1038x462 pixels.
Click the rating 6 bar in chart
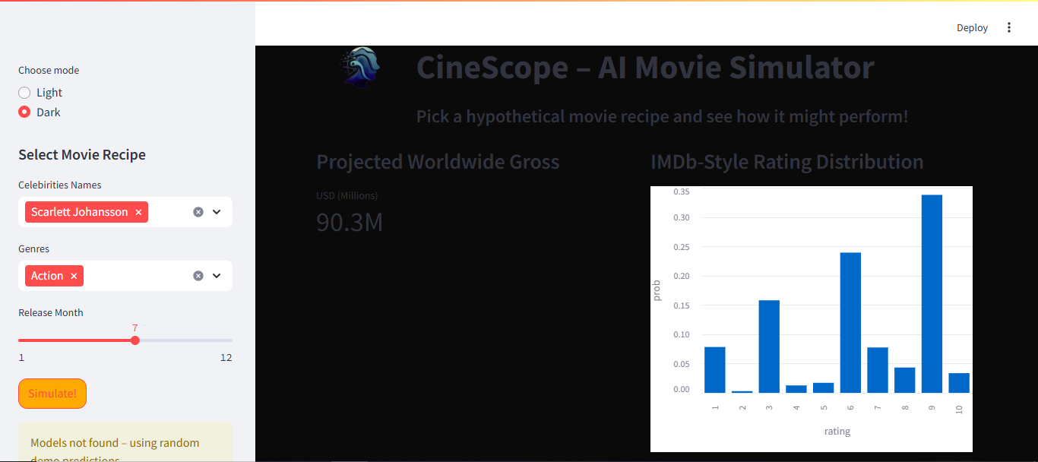coord(850,323)
